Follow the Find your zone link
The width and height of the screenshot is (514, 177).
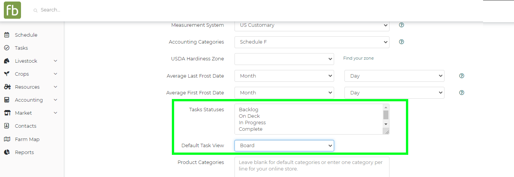358,58
